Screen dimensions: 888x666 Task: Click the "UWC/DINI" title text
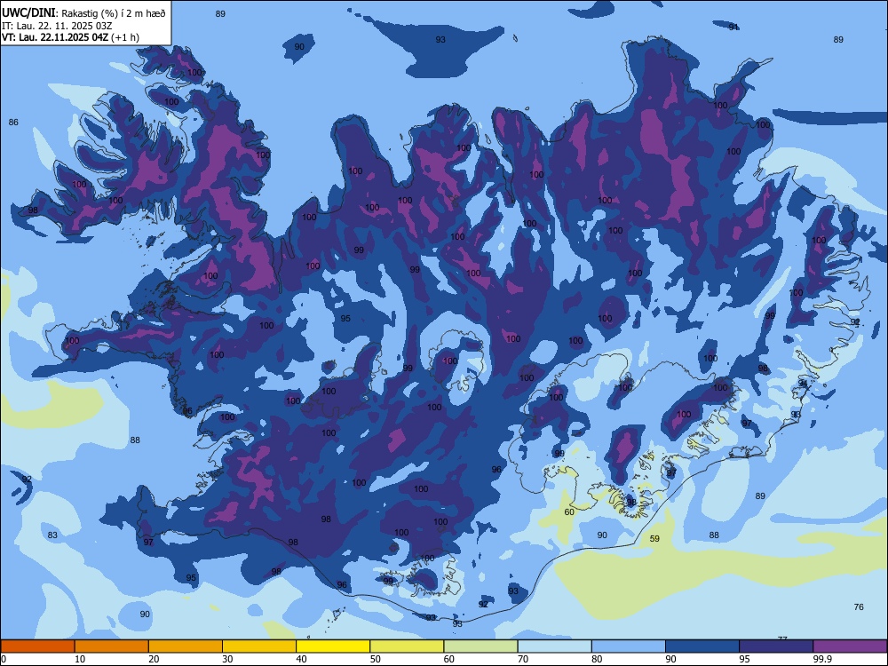point(28,12)
